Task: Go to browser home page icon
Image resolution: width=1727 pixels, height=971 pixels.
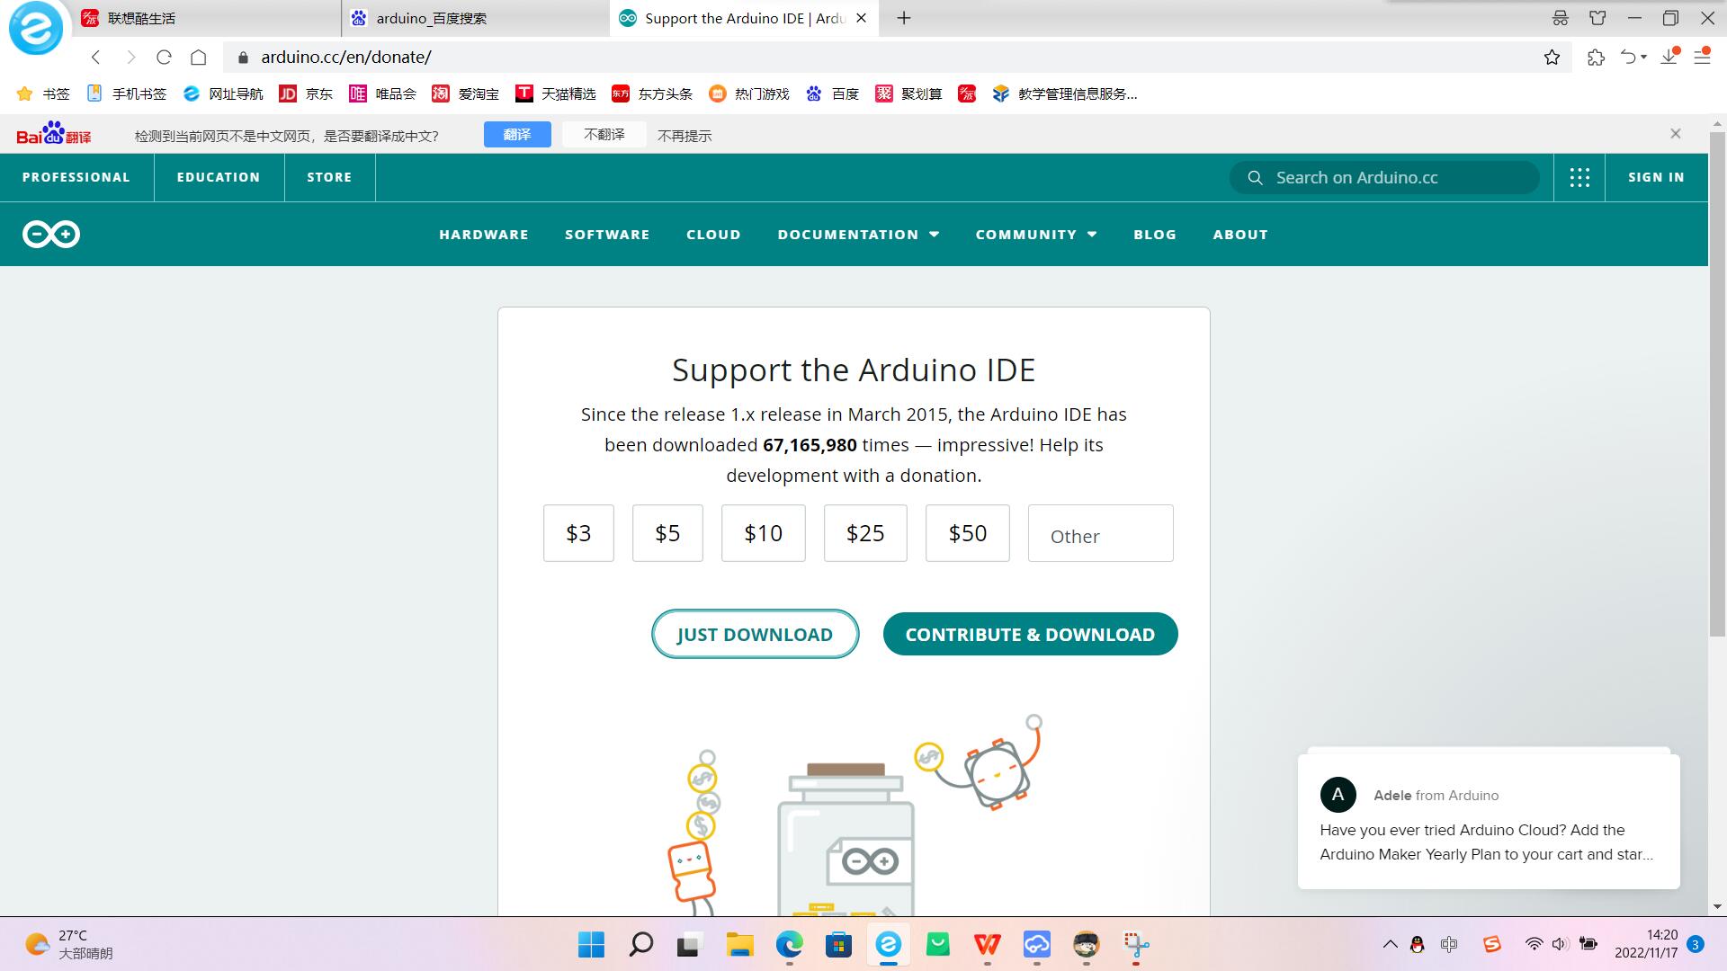Action: pos(199,58)
